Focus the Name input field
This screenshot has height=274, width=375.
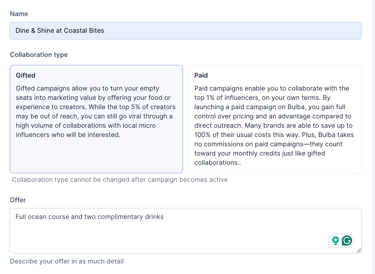[186, 31]
